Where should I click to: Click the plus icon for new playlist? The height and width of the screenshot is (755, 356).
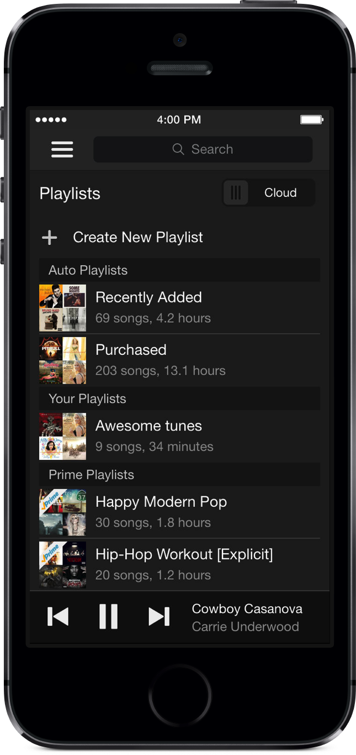pos(50,238)
